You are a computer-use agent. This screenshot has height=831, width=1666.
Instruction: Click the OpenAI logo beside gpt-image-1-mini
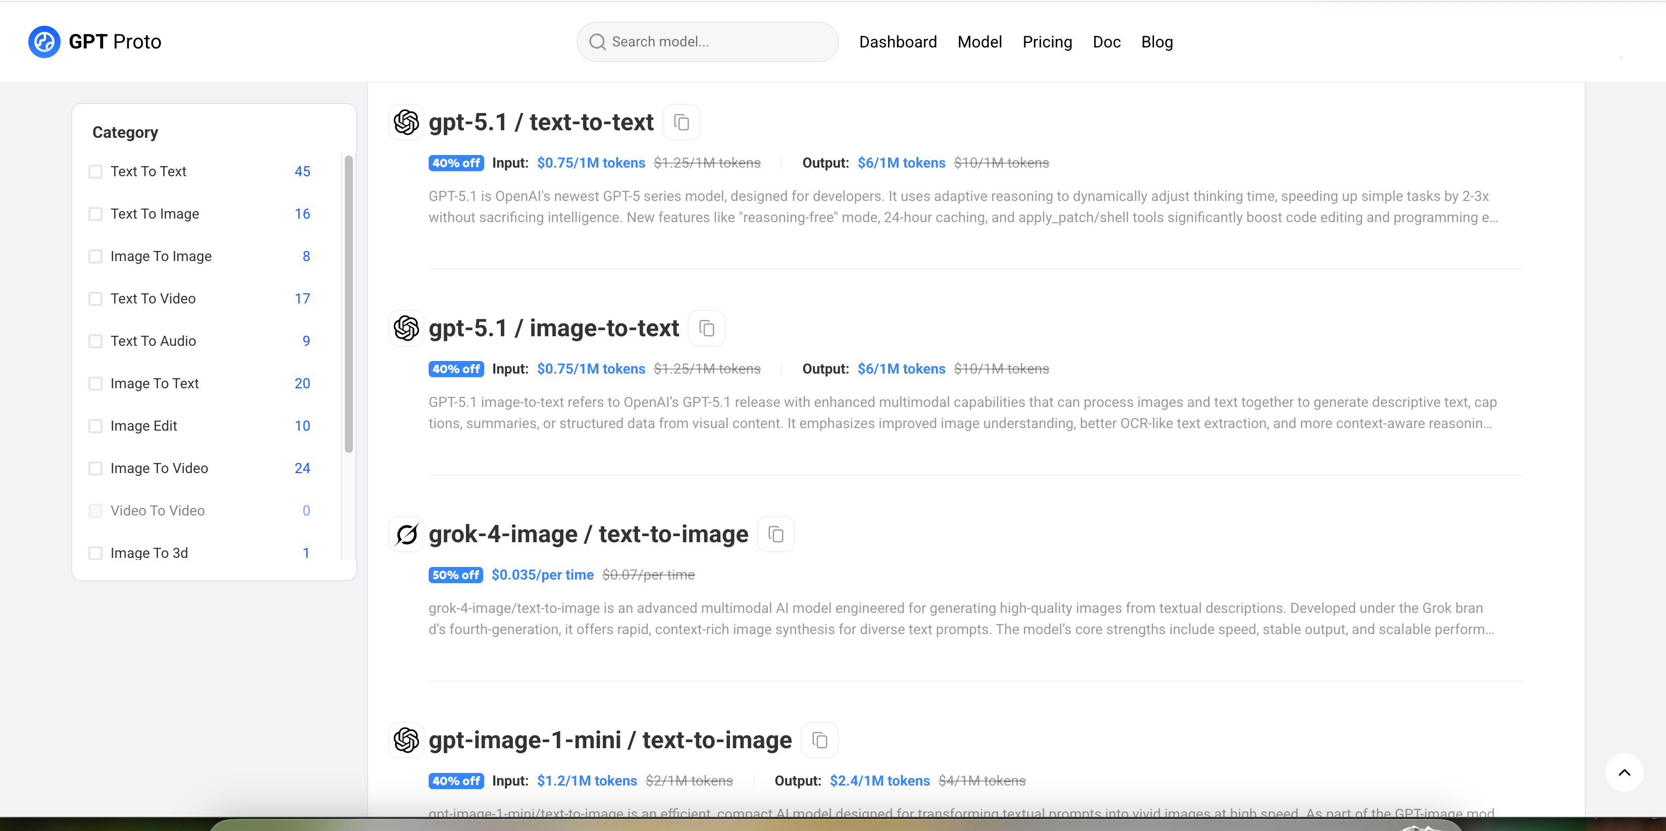coord(406,740)
